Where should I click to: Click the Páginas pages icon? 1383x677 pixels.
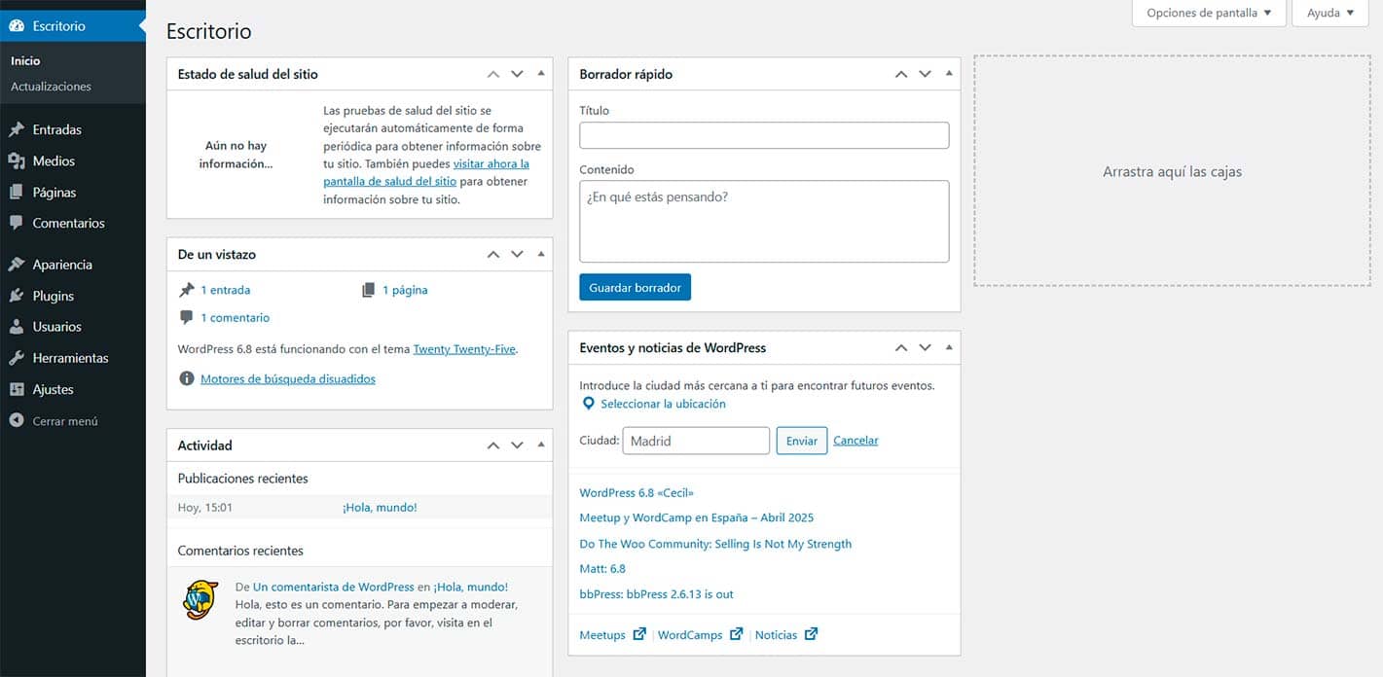[x=17, y=193]
